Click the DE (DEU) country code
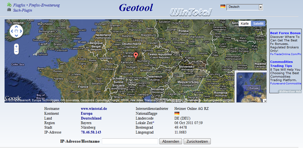The height and width of the screenshot is (148, 303). pyautogui.click(x=182, y=118)
